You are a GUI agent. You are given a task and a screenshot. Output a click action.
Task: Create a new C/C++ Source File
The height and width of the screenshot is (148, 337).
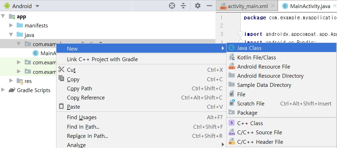(x=282, y=133)
